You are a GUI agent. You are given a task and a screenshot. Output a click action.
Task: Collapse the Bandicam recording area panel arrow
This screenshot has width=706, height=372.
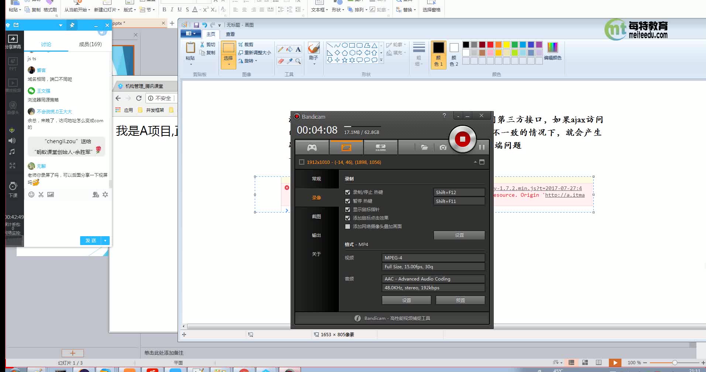point(475,162)
